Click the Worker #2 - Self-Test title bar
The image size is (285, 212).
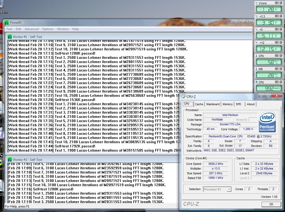point(93,160)
